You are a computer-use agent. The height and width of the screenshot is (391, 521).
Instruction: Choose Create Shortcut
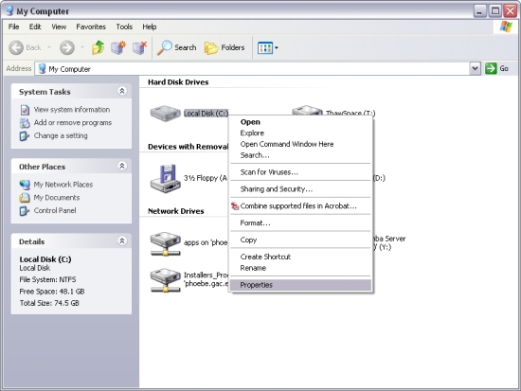(x=300, y=257)
